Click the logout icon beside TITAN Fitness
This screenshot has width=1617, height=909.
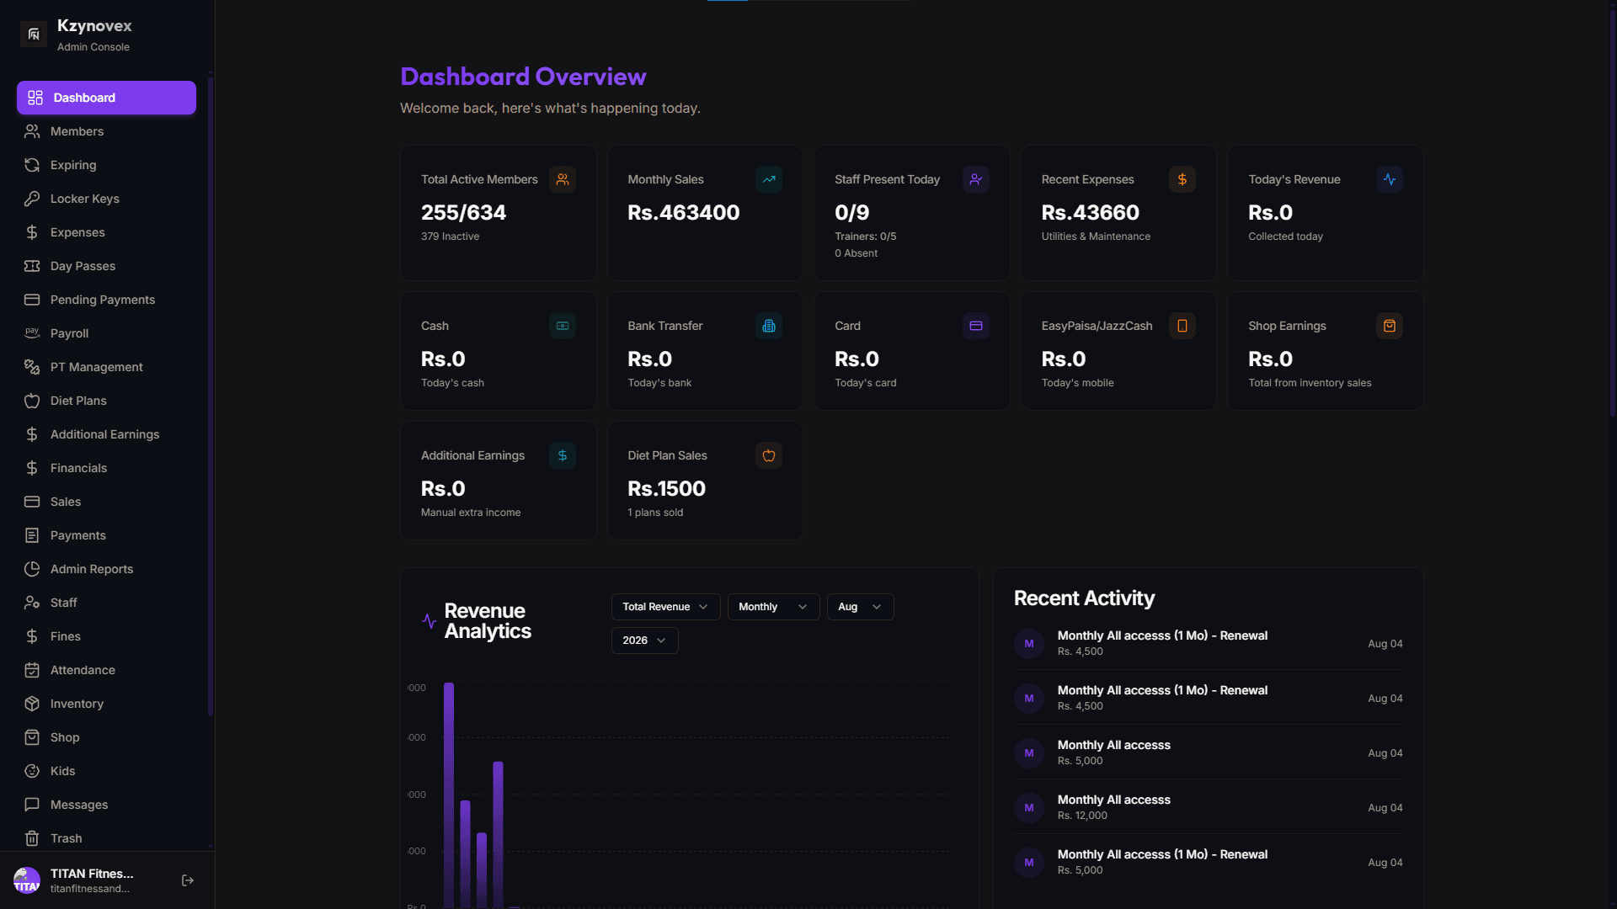click(x=188, y=880)
